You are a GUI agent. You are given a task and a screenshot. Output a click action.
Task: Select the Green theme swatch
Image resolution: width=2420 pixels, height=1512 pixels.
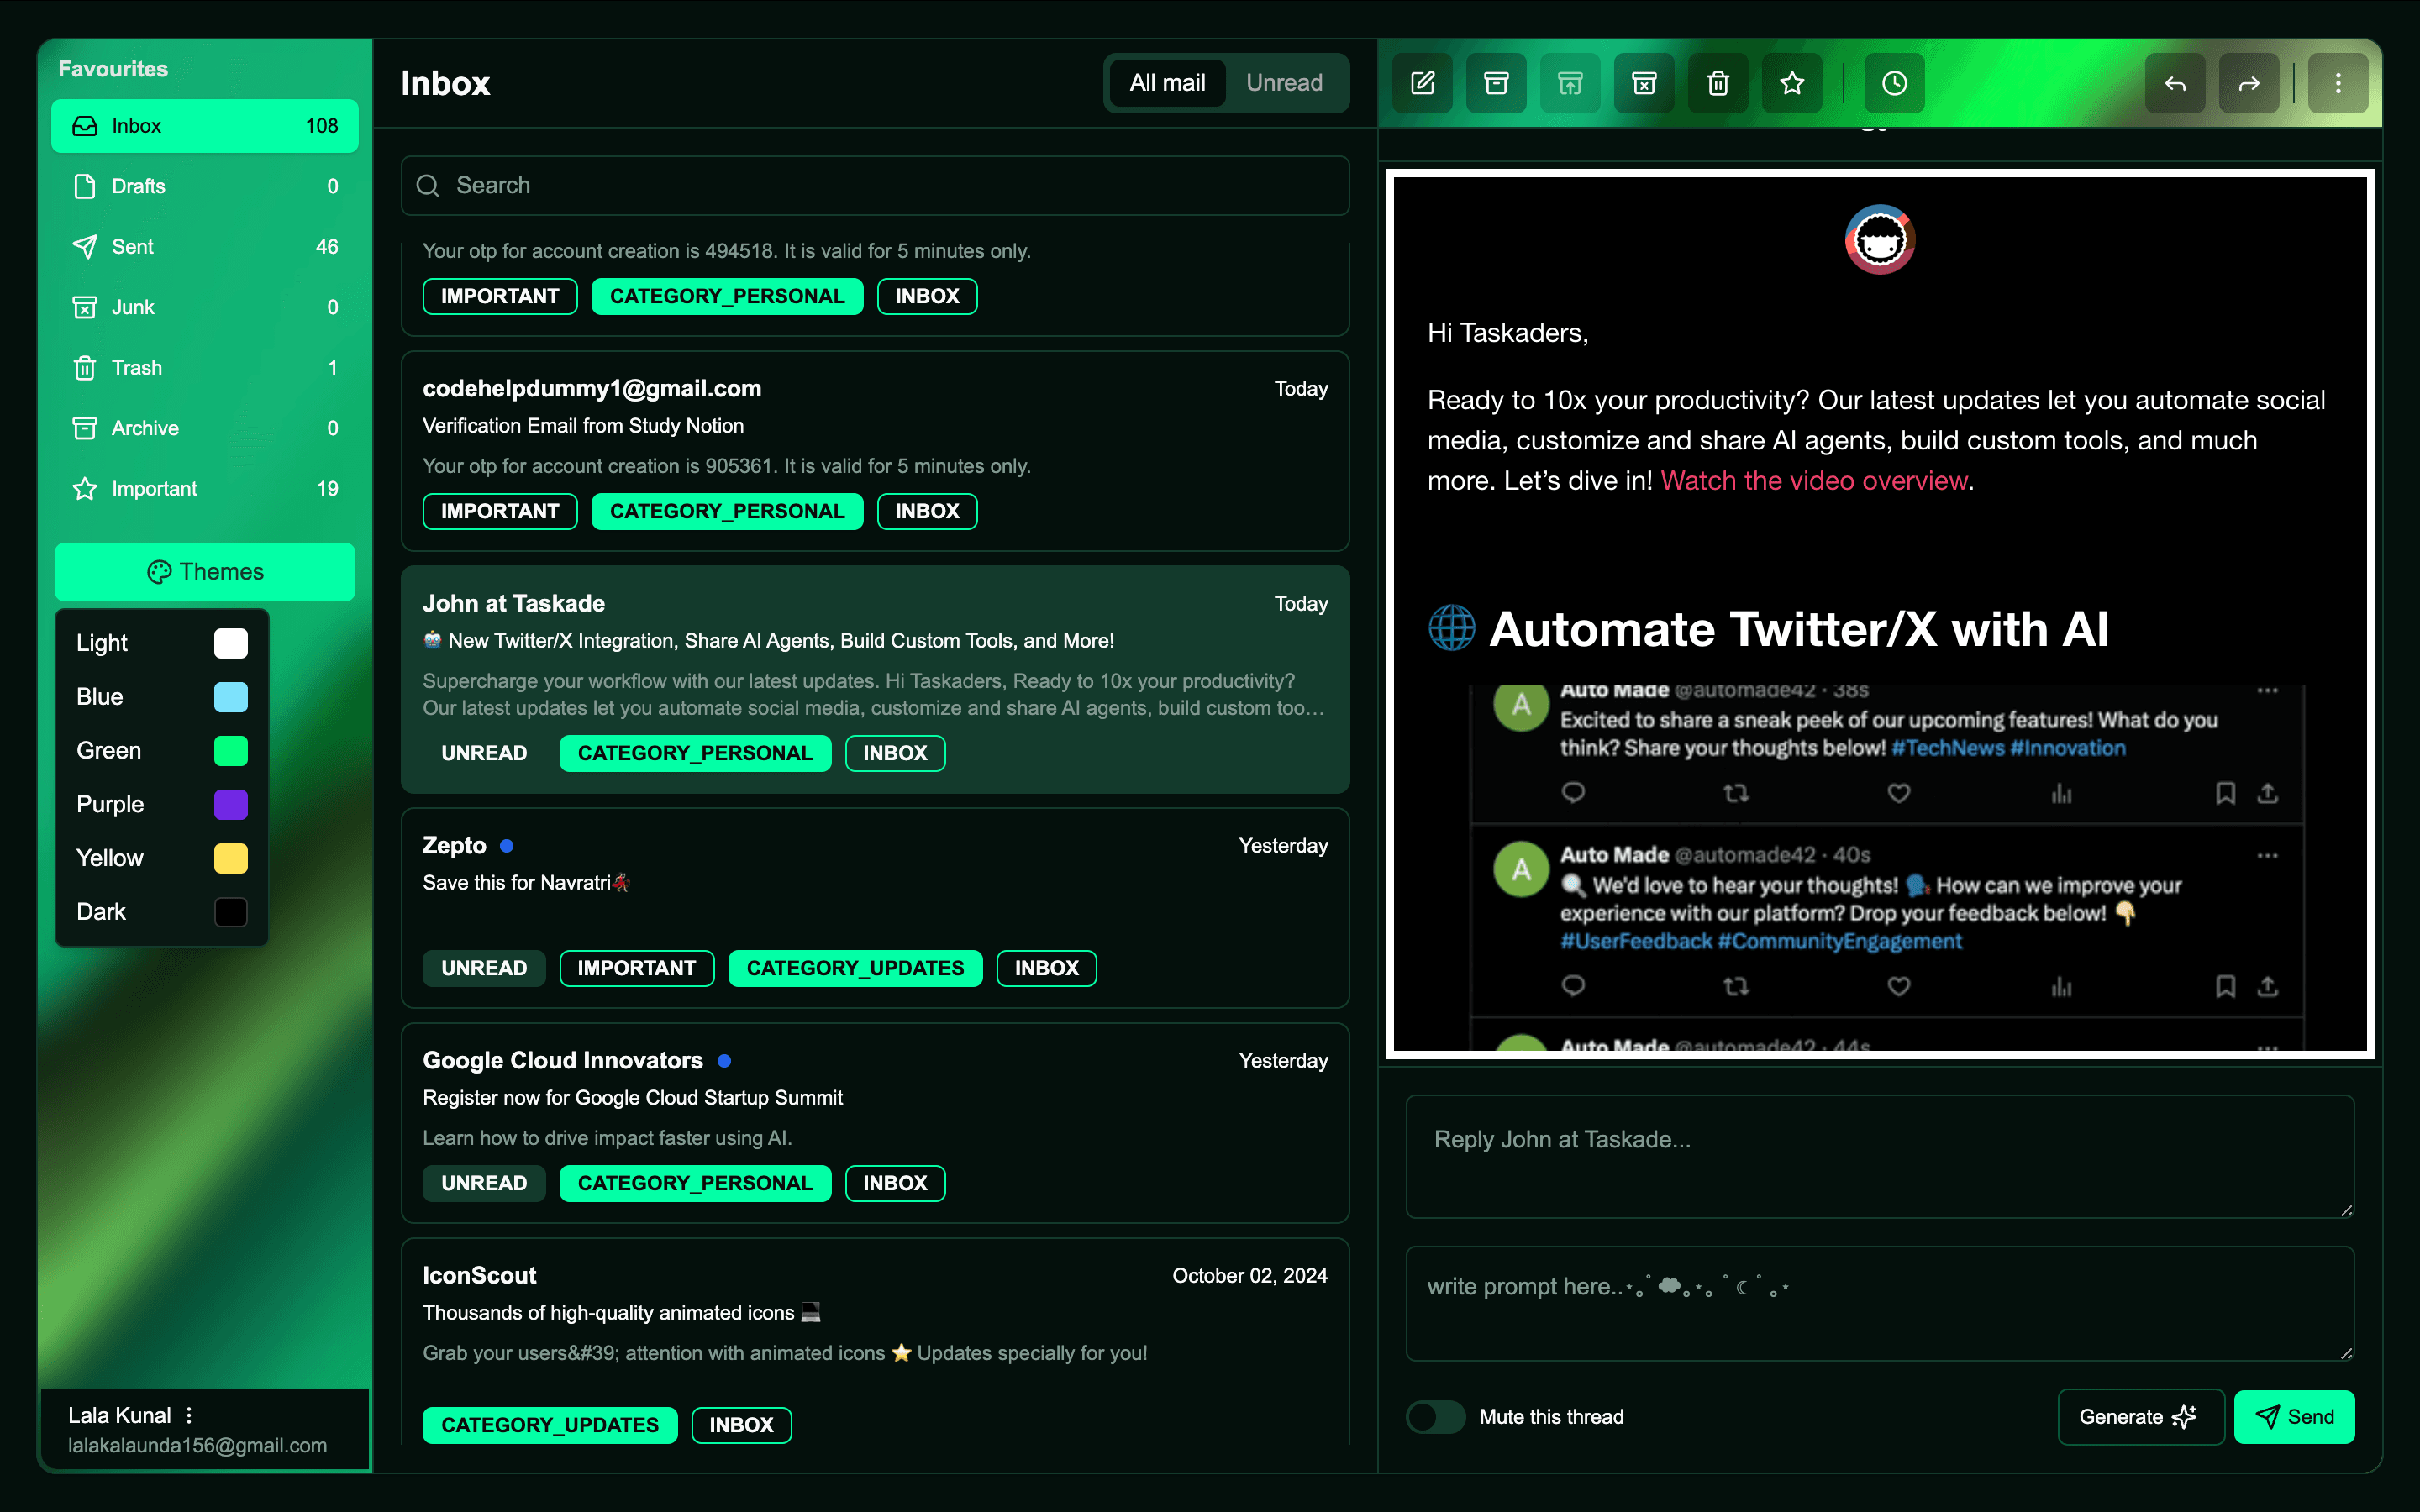coord(231,751)
